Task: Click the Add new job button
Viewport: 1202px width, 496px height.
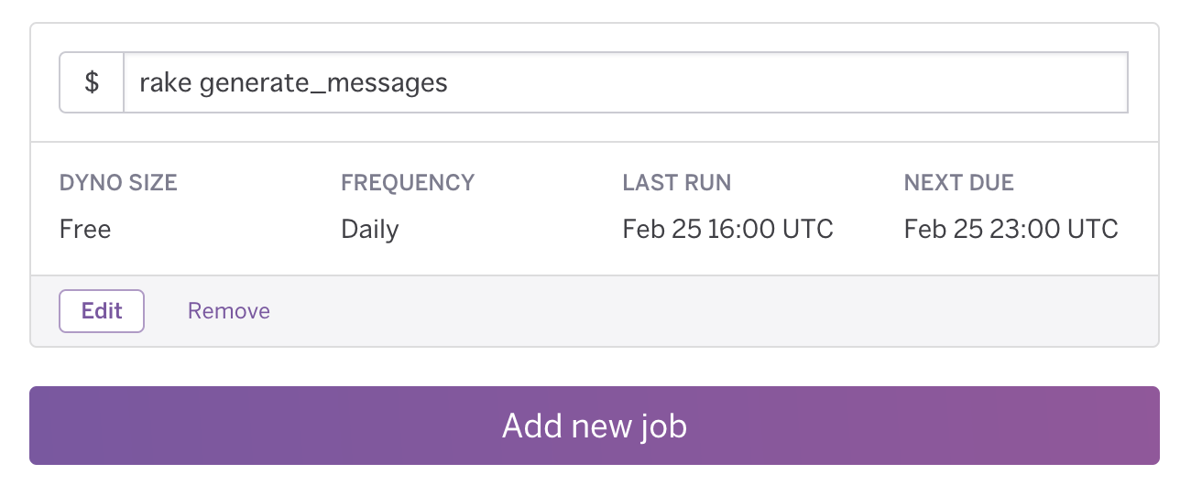Action: [595, 426]
